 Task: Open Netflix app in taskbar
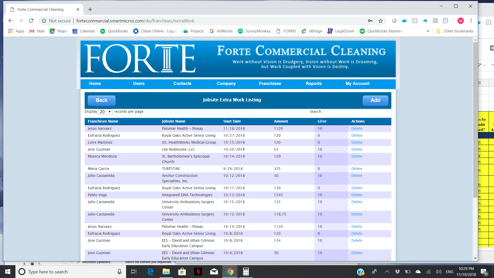point(198,272)
